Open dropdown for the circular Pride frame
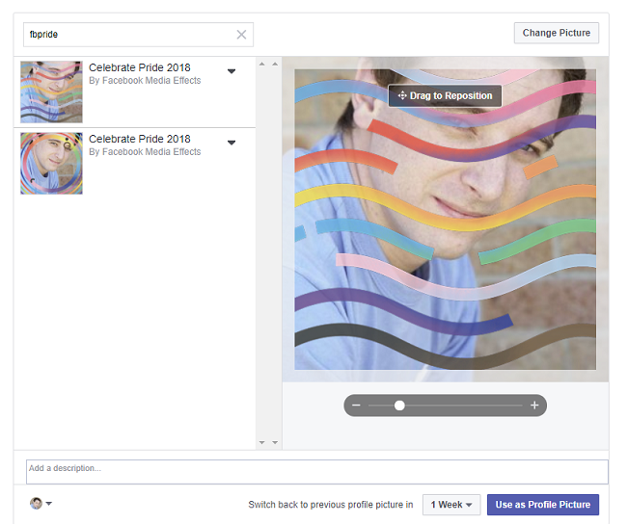The image size is (627, 524). tap(232, 143)
